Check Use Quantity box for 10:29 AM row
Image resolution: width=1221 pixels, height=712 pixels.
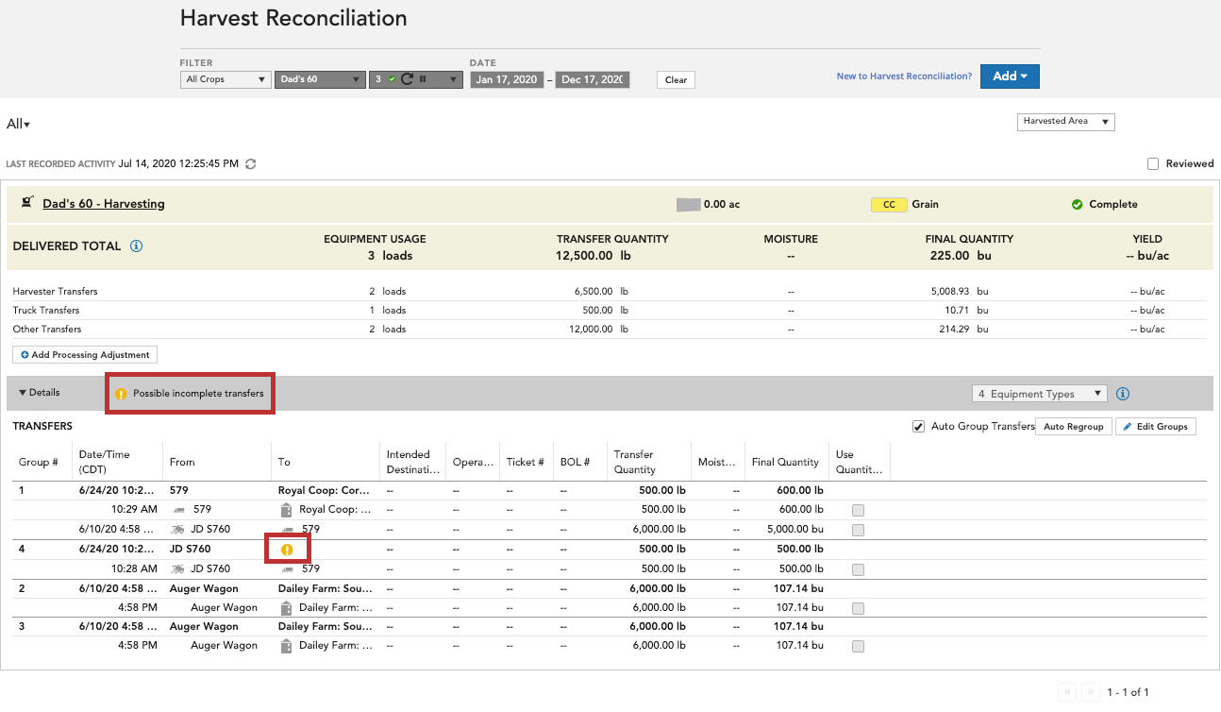pos(858,511)
